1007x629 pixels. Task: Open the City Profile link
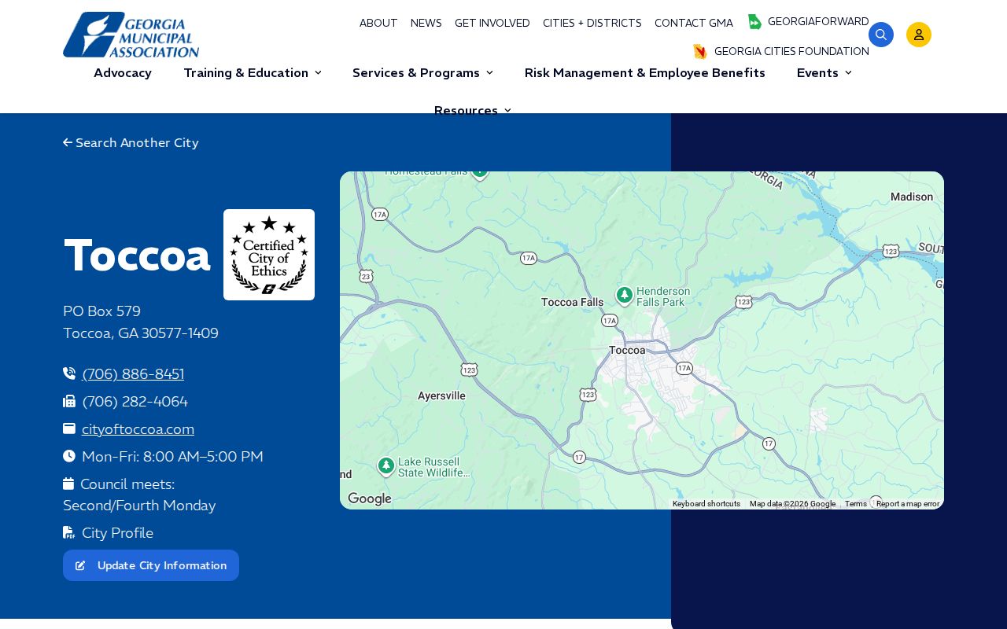pos(117,533)
